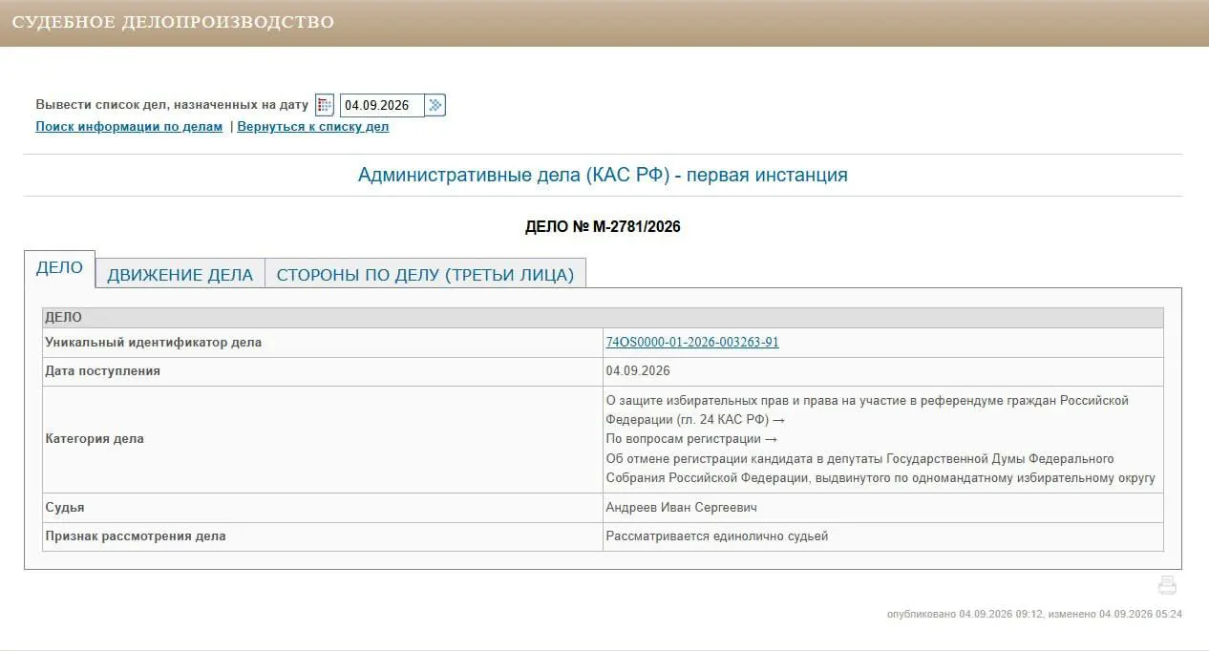Open the СТОРОНЫ ПО ДЕЛУ (ТРЕТЬИ ЛИЦА) tab
Image resolution: width=1209 pixels, height=651 pixels.
pyautogui.click(x=425, y=275)
